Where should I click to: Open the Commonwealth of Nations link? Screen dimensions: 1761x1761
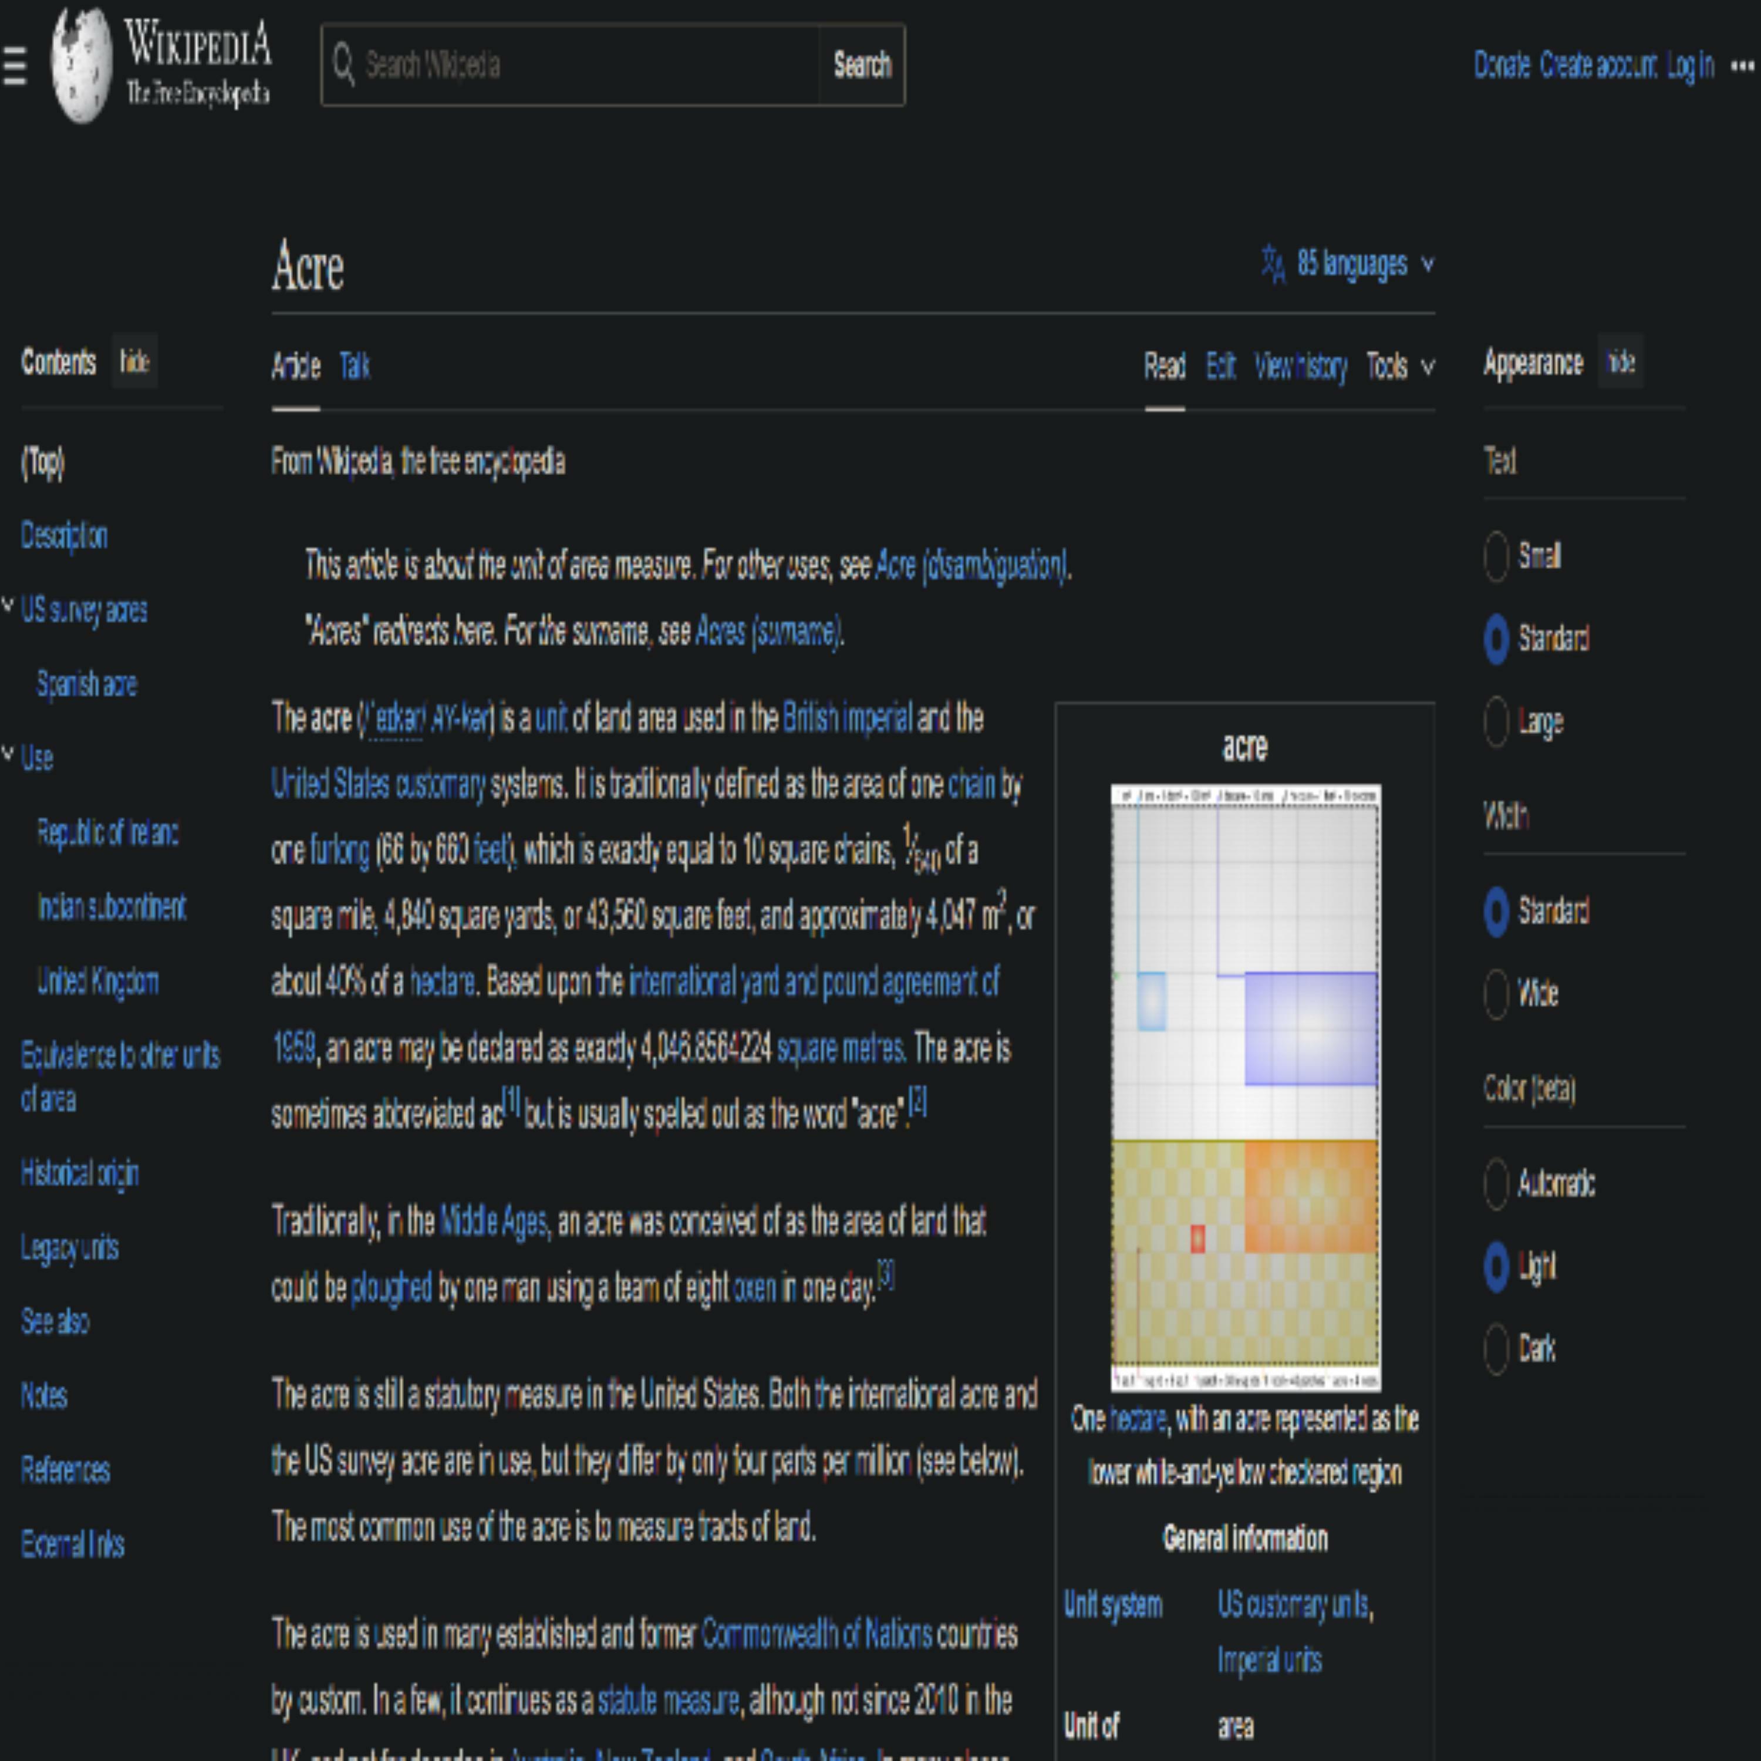click(817, 1634)
